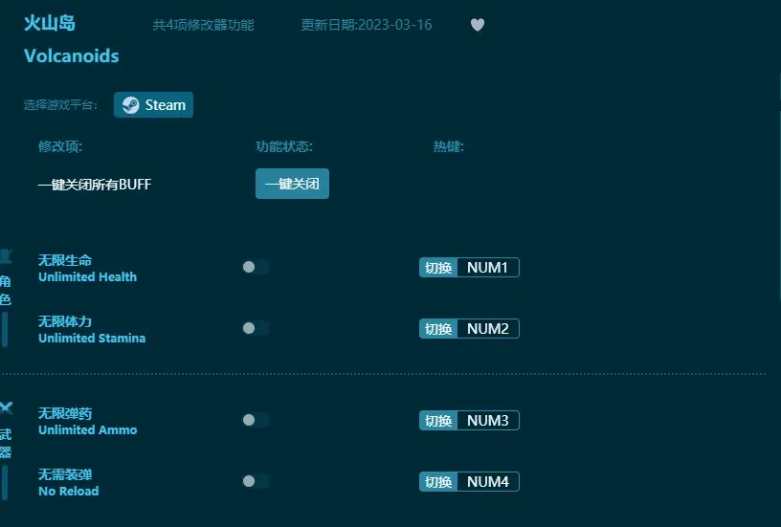Click the heart favorite icon

click(x=478, y=25)
